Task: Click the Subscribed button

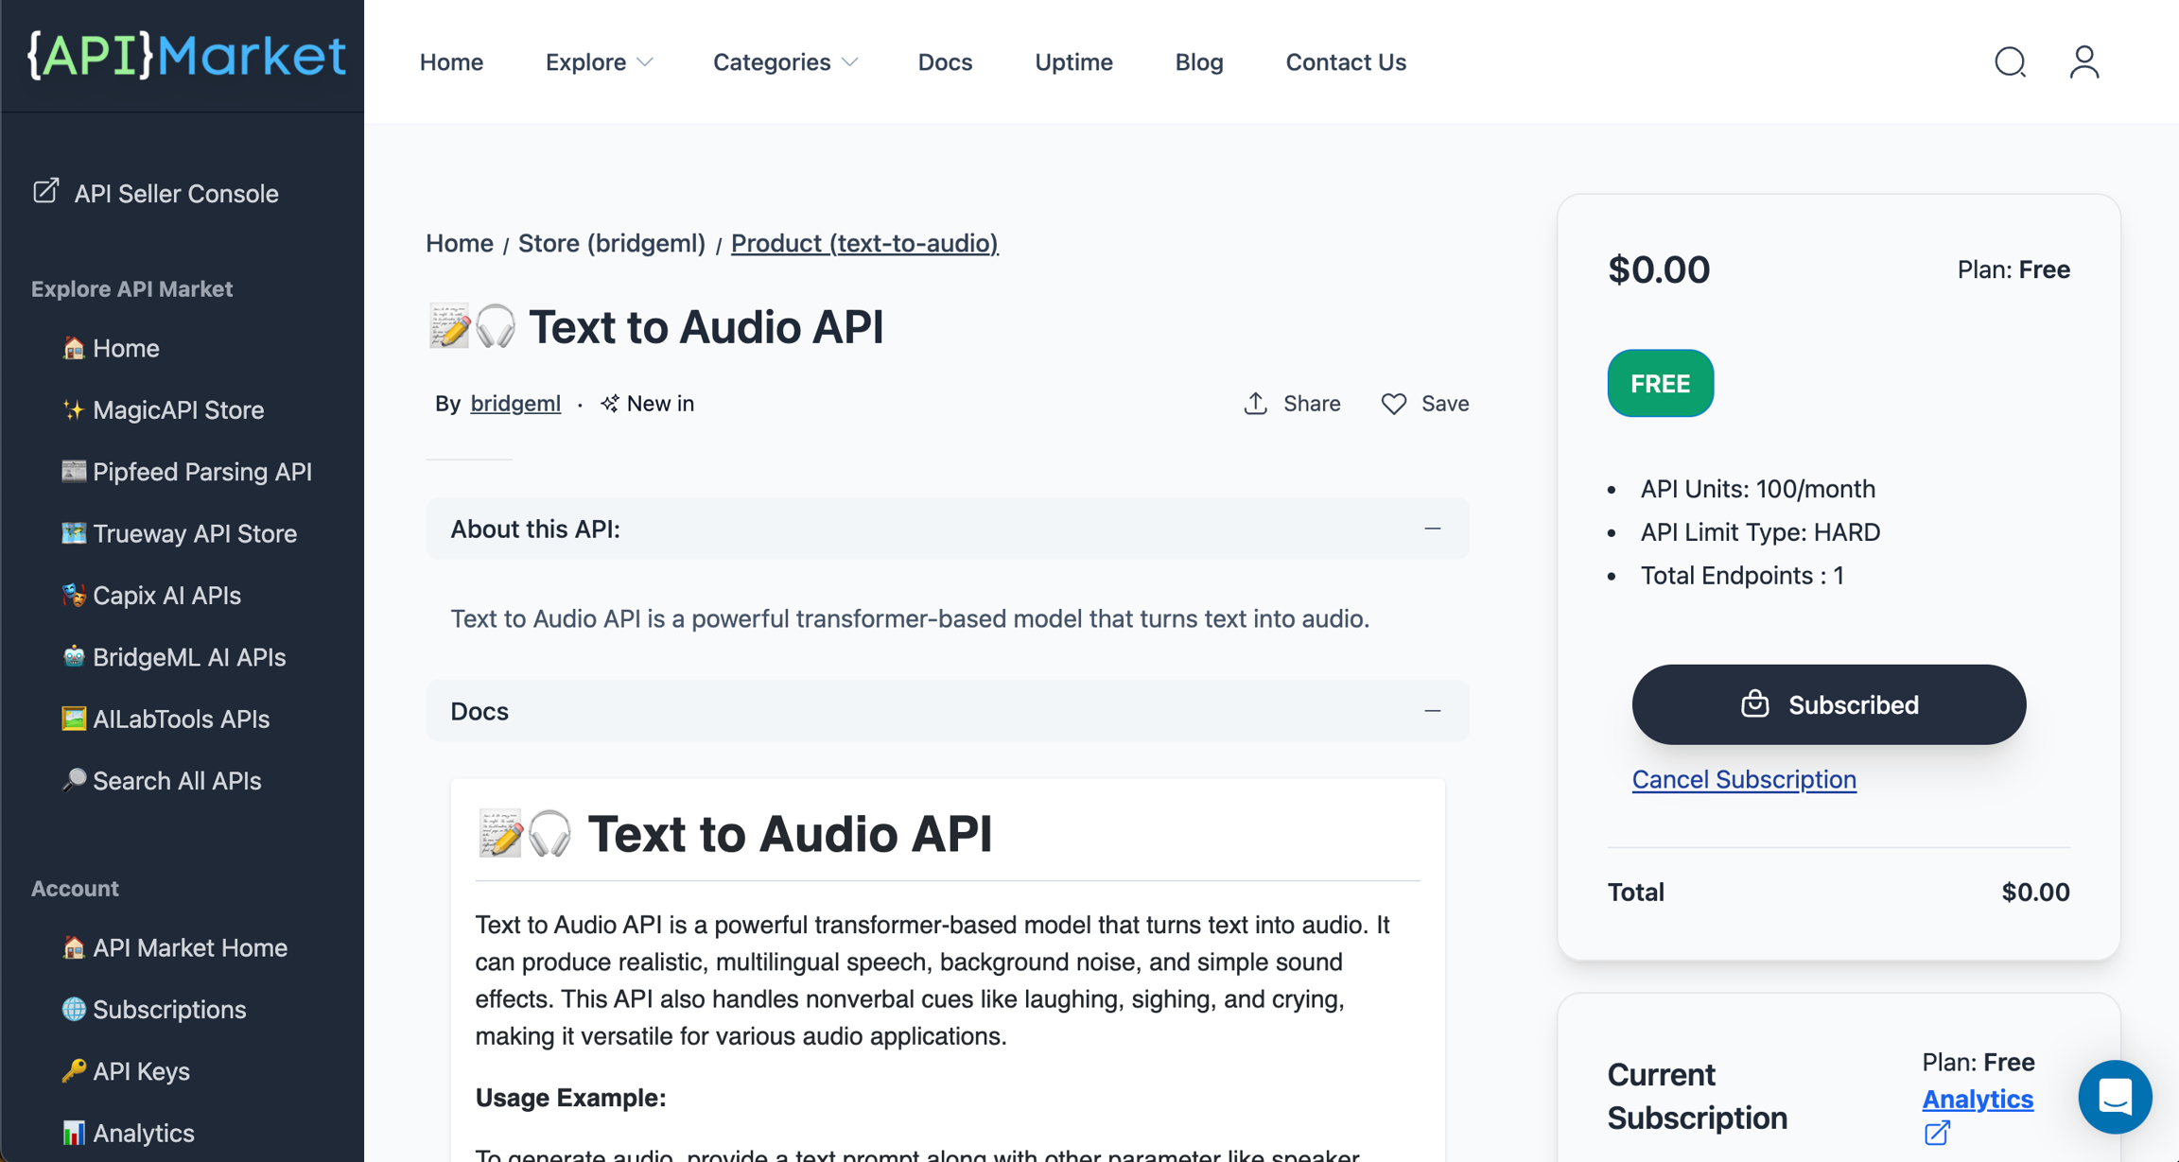Action: coord(1828,704)
